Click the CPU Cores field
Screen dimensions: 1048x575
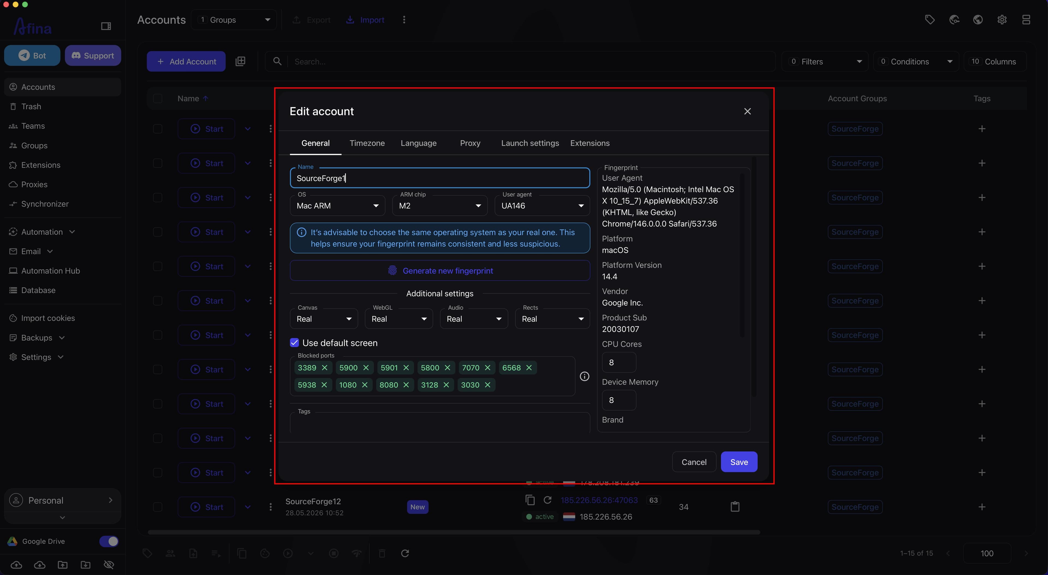[x=619, y=362]
